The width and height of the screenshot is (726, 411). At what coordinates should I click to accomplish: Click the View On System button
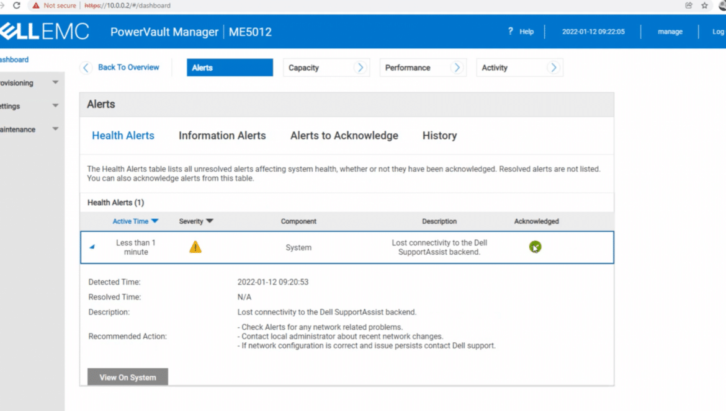[x=128, y=378]
